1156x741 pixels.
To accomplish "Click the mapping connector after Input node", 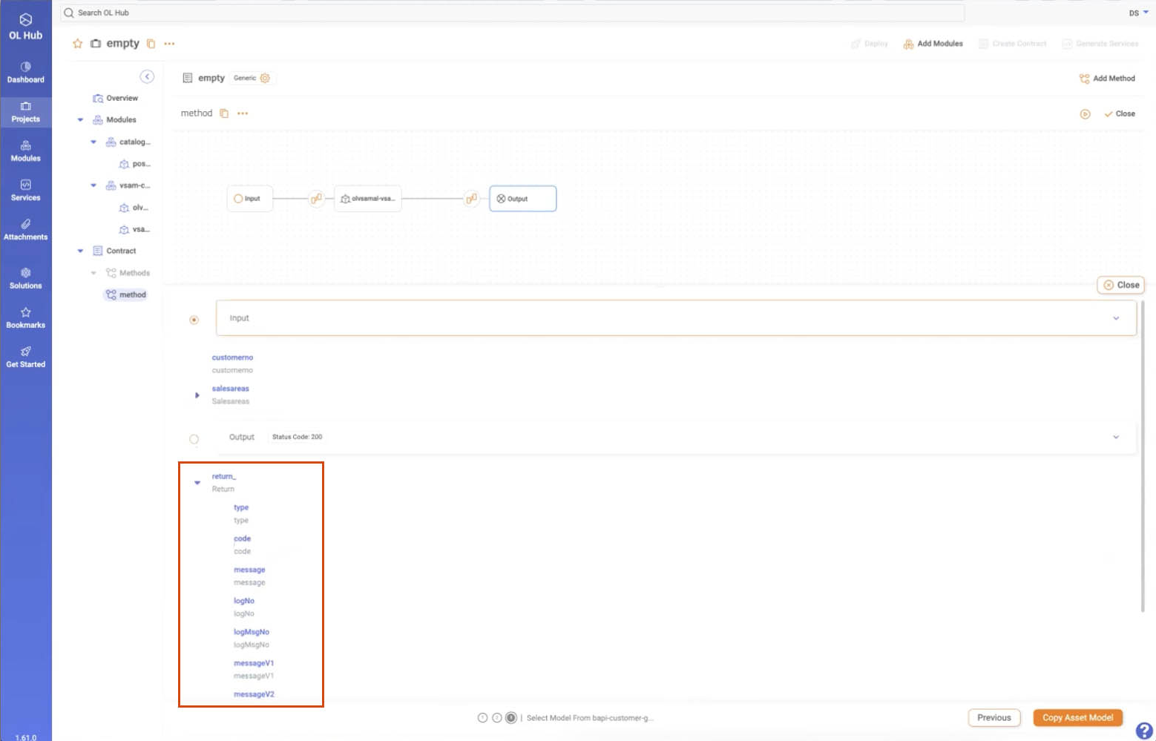I will (316, 199).
